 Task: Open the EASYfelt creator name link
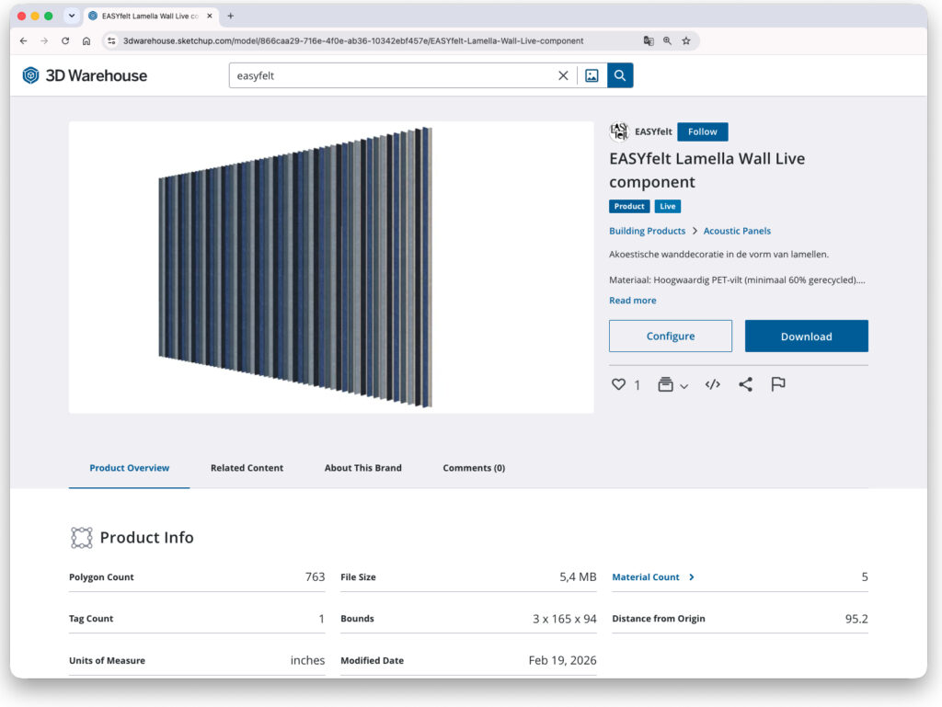tap(653, 131)
